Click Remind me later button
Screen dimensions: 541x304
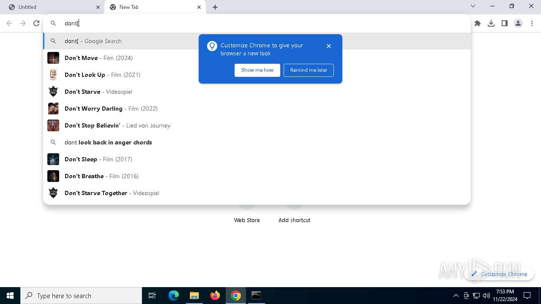point(309,70)
